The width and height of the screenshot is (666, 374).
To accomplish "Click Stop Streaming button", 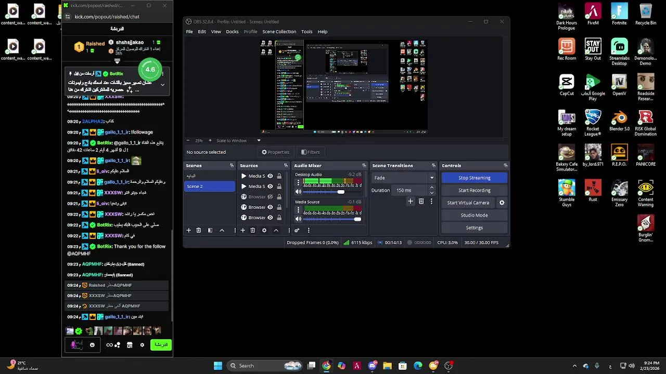I will click(474, 178).
